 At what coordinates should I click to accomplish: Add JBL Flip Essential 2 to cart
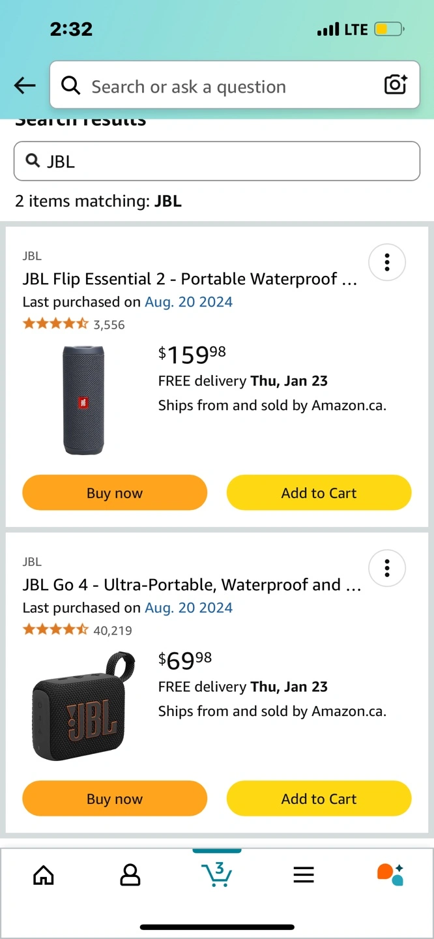(319, 493)
